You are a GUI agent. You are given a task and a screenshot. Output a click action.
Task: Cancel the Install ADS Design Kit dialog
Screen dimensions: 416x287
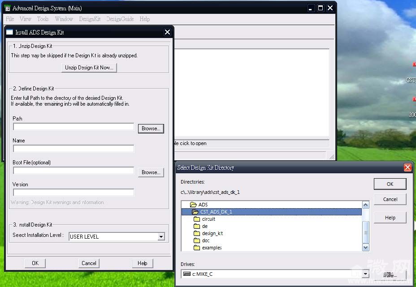click(x=89, y=263)
